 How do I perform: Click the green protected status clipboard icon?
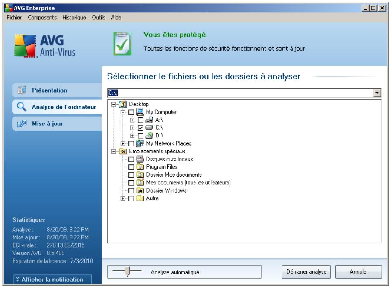pyautogui.click(x=122, y=44)
